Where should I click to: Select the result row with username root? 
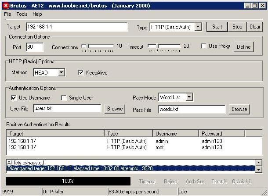point(134,147)
